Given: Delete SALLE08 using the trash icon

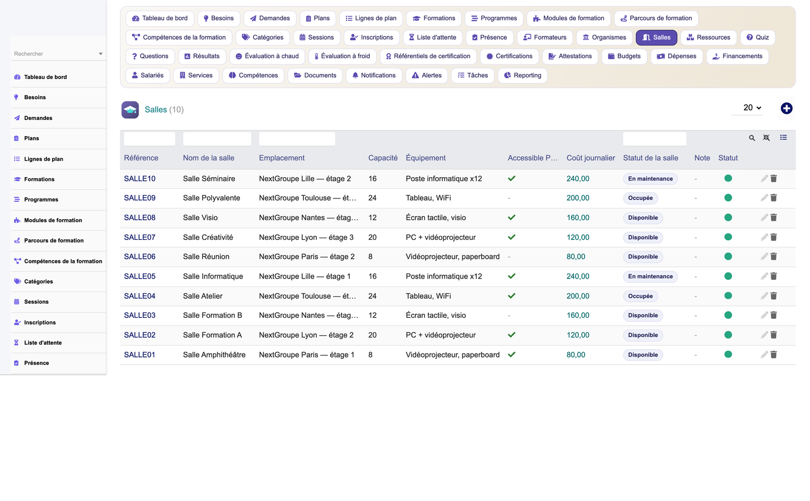Looking at the screenshot, I should [774, 217].
